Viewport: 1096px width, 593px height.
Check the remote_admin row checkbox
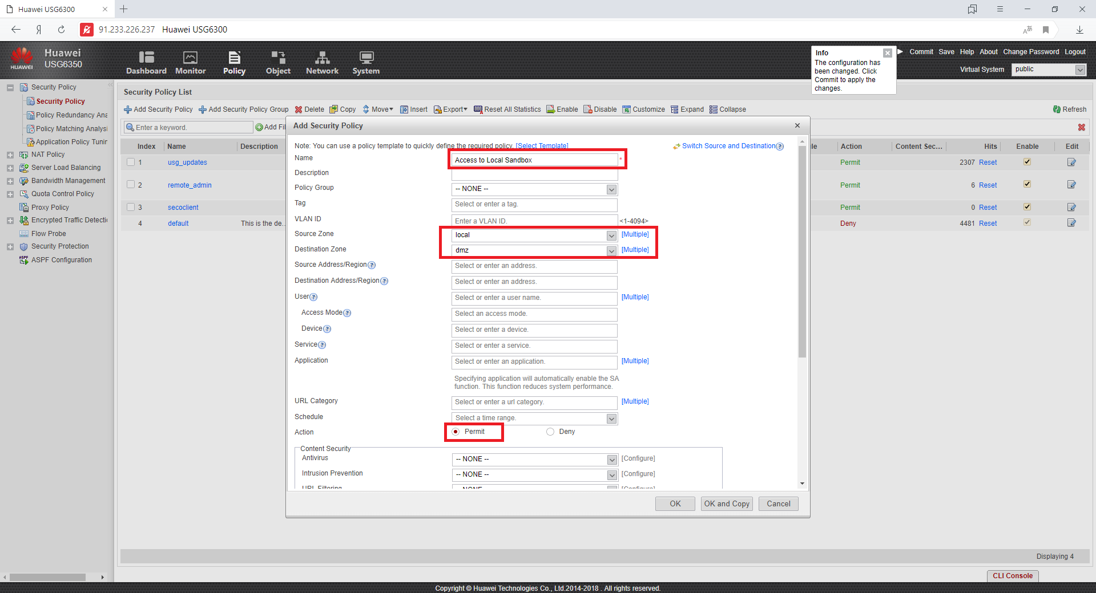(x=131, y=184)
